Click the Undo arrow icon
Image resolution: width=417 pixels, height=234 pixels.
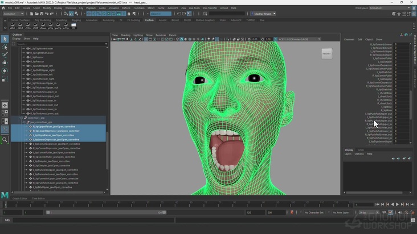coord(47,14)
